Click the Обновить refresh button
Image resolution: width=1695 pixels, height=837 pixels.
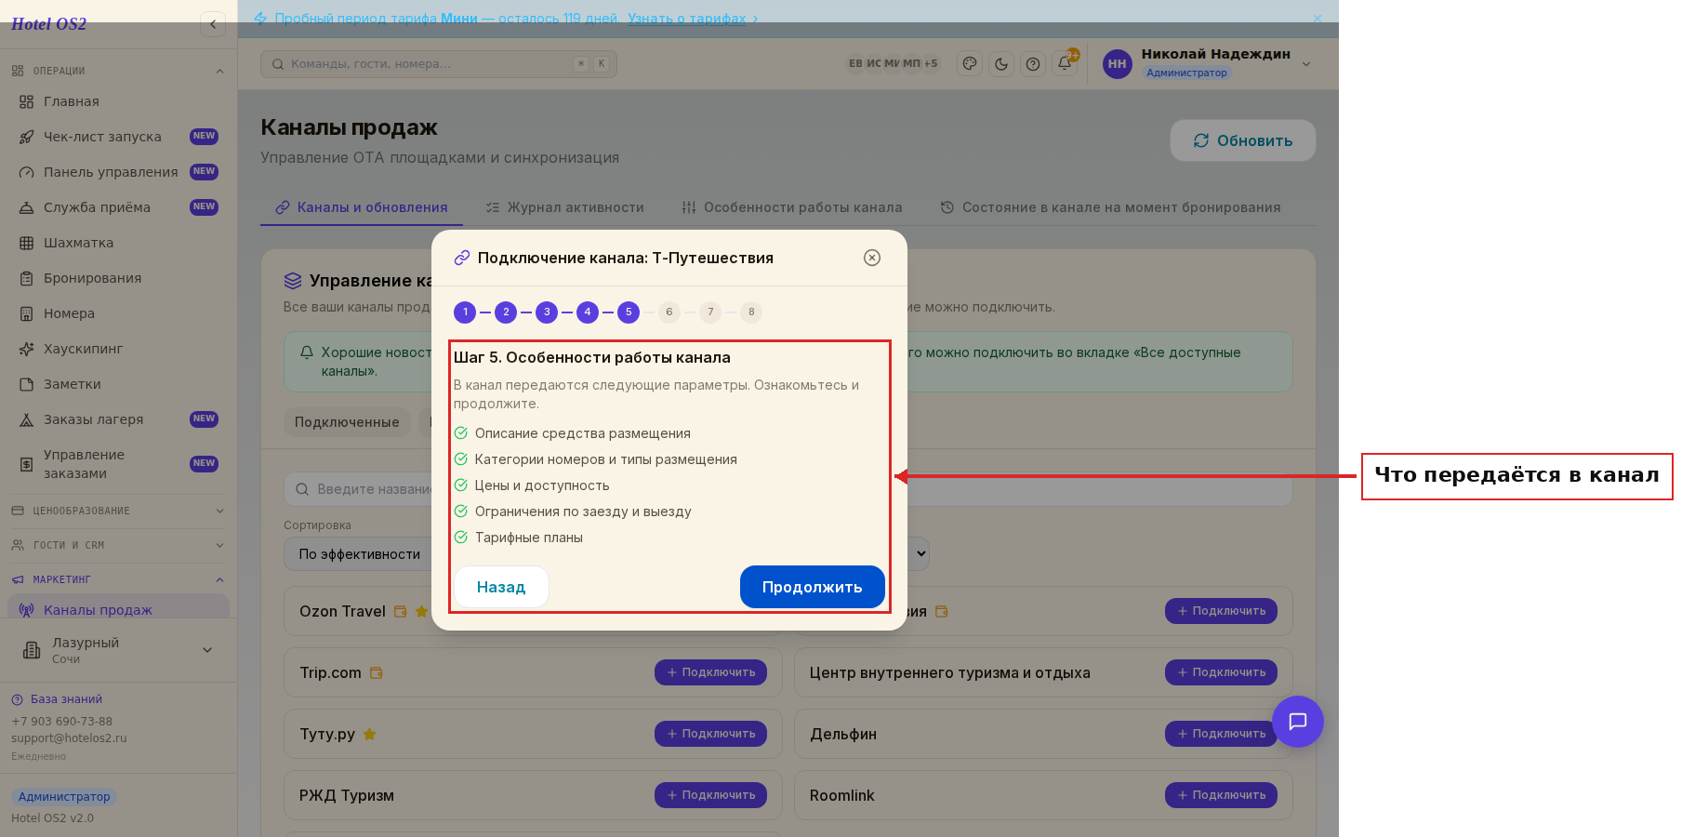coord(1243,140)
